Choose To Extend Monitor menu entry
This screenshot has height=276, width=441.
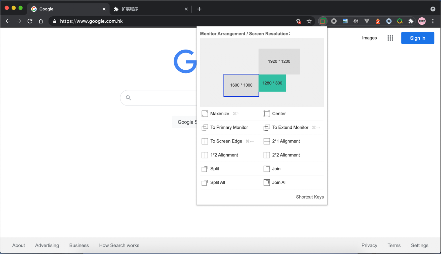coord(290,127)
